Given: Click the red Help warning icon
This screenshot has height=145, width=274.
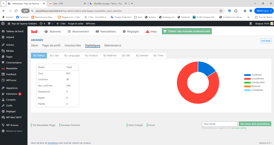Looking at the screenshot, I should [x=147, y=31].
